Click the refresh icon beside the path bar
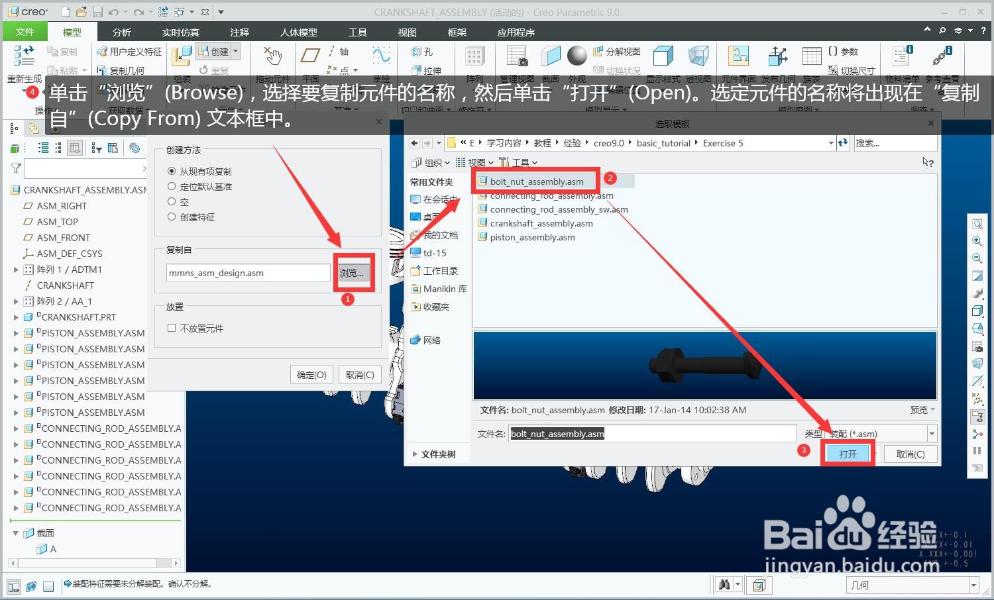The image size is (994, 600). [x=843, y=142]
